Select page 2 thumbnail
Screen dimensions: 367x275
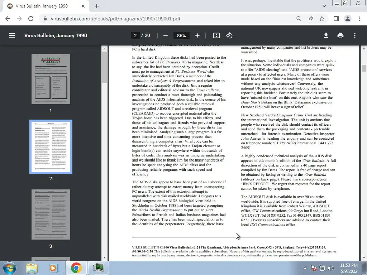click(51, 147)
